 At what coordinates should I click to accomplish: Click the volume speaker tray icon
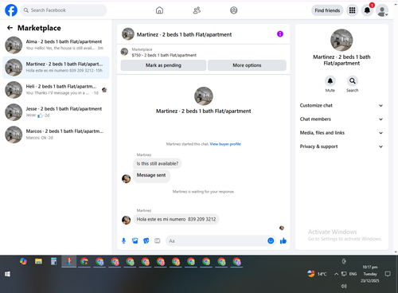344,286
